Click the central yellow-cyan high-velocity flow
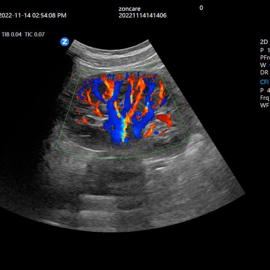 pos(121,130)
